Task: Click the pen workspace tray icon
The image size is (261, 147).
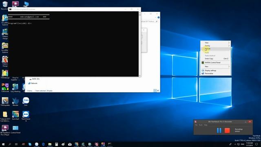Action: tap(230, 144)
